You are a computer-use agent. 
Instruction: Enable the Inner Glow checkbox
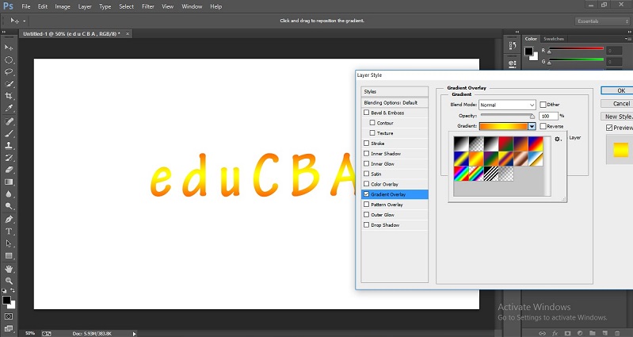point(367,163)
